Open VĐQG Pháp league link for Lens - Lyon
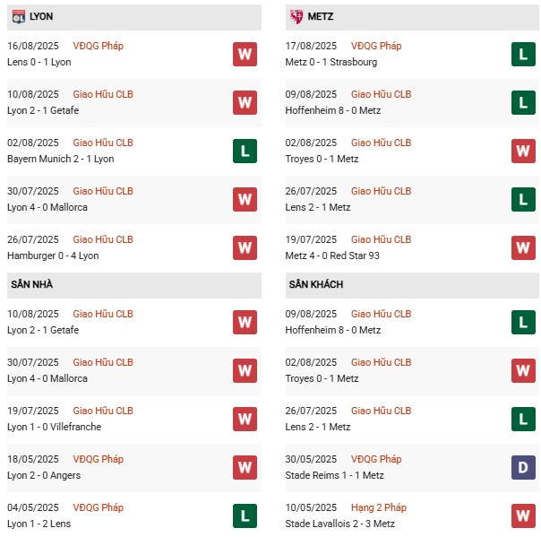This screenshot has width=541, height=537. (99, 46)
